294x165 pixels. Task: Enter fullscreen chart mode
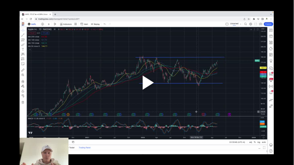(255, 24)
